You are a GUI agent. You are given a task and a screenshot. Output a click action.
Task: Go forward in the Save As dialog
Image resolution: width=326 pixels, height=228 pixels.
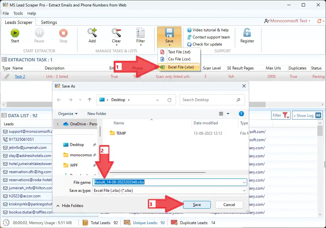pos(70,100)
